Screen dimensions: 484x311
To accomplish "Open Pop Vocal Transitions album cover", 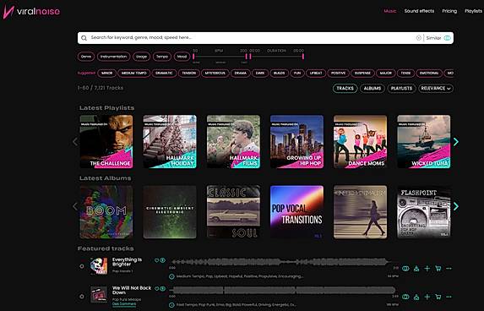I will (297, 212).
